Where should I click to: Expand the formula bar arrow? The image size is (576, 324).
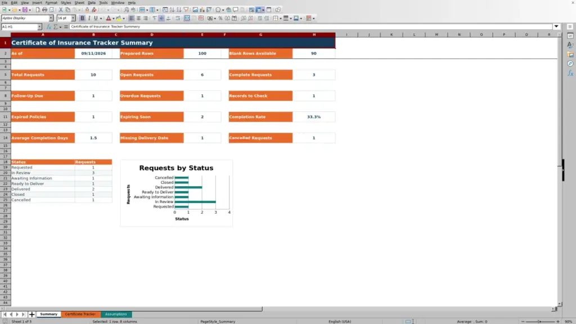pyautogui.click(x=556, y=26)
